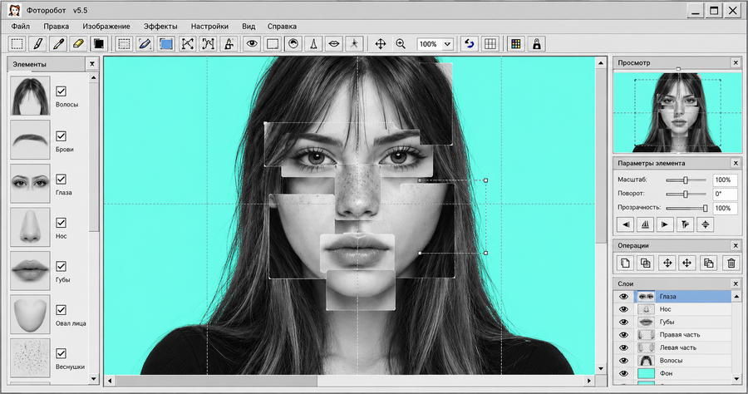Toggle the Овал лица checkbox
Screen dimensions: 748x394
tap(61, 309)
